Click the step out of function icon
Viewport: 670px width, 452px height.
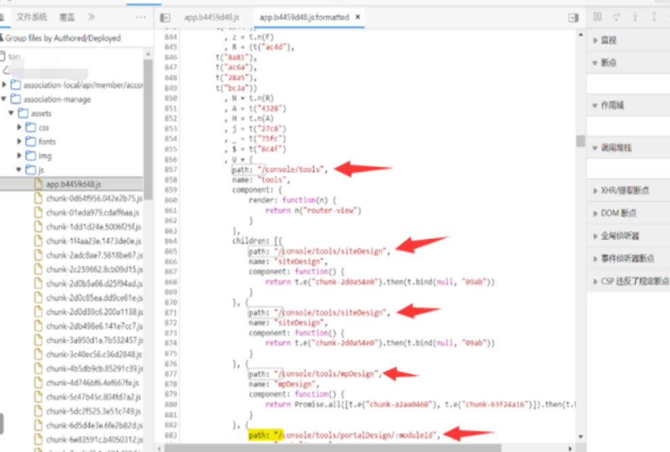pos(654,17)
